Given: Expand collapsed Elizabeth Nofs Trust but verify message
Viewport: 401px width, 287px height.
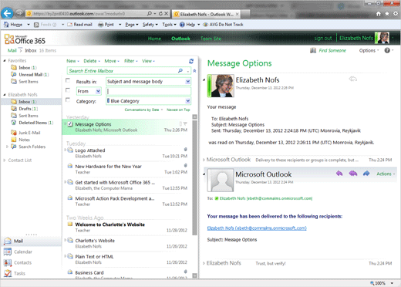Looking at the screenshot, I should (x=204, y=263).
